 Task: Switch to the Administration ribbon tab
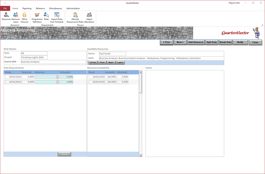(x=73, y=8)
